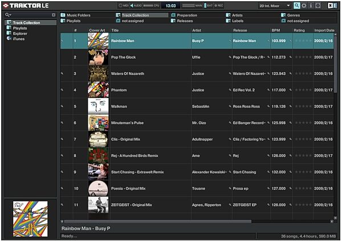Click inside the browser search field

(31, 15)
